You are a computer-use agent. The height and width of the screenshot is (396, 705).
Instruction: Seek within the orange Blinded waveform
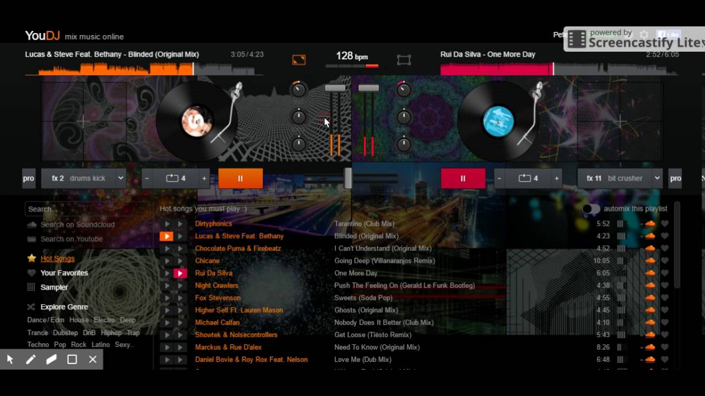click(143, 69)
